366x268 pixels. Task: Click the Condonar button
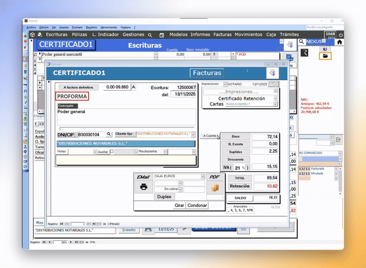[x=197, y=205]
